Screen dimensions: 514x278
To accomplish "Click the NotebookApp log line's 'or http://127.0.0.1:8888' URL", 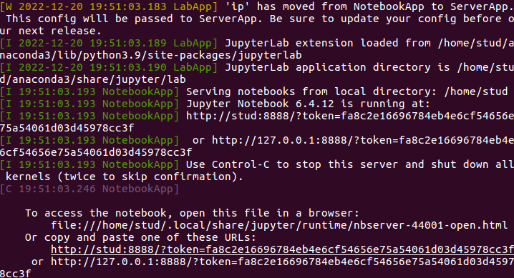I will coord(353,140).
